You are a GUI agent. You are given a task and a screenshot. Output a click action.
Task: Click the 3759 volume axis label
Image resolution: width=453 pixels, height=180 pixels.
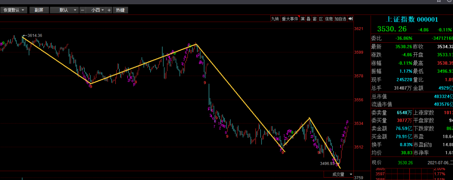[x=359, y=178]
